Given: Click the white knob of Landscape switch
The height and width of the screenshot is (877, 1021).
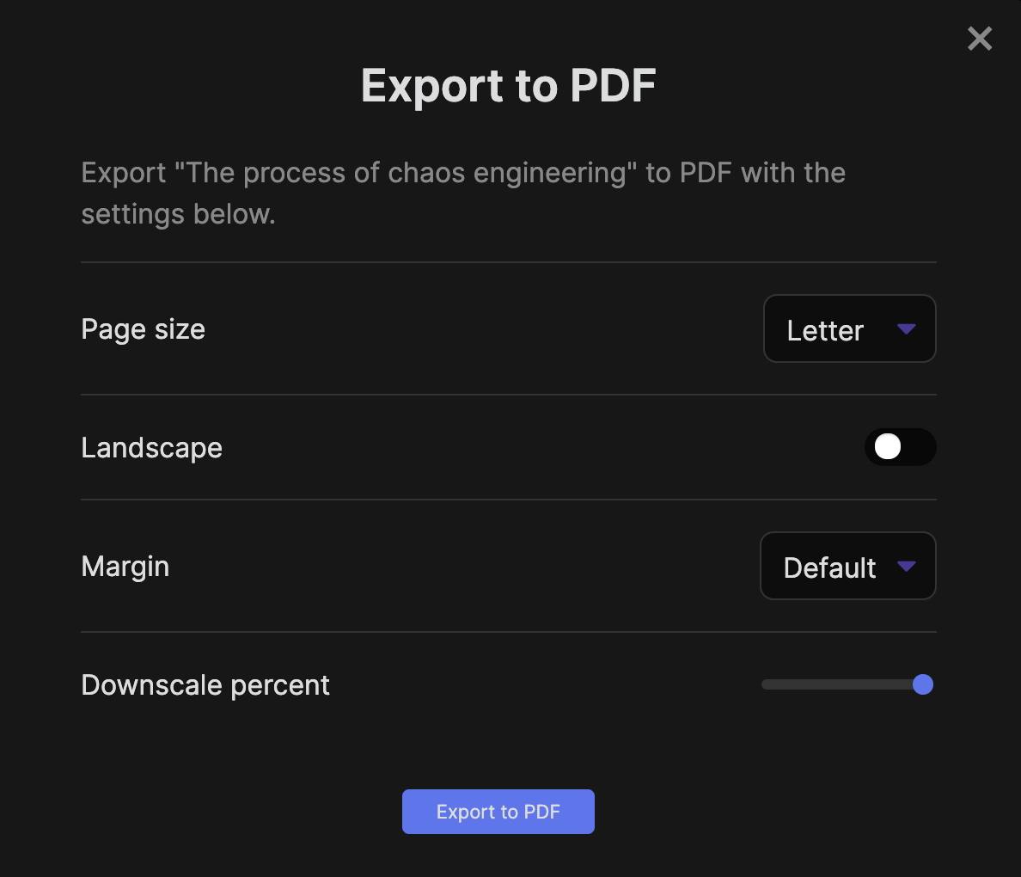Looking at the screenshot, I should [x=887, y=447].
